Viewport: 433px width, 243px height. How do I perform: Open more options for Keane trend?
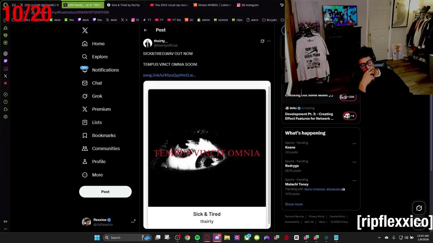pyautogui.click(x=354, y=144)
